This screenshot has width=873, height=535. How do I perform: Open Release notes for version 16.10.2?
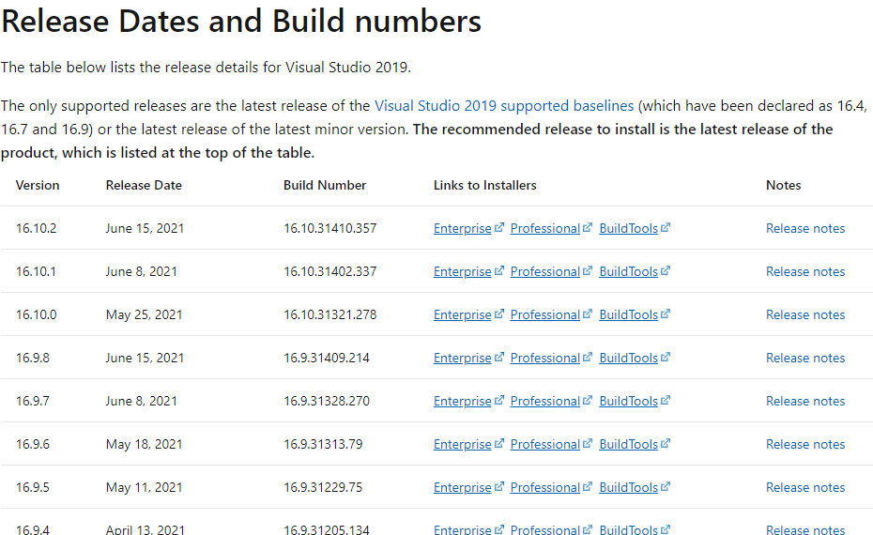point(804,228)
